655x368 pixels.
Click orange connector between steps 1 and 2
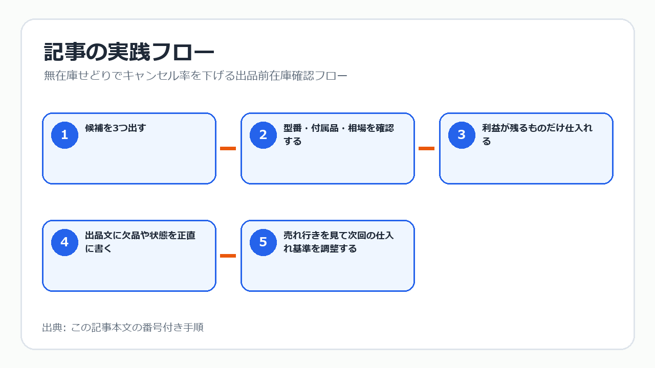tap(228, 148)
